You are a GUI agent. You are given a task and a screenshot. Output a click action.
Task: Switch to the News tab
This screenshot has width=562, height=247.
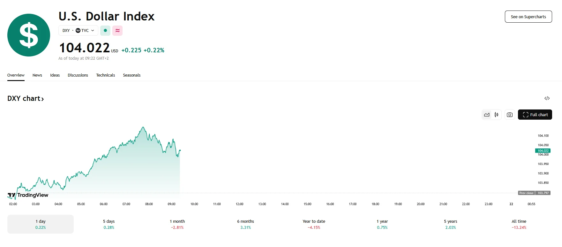37,75
